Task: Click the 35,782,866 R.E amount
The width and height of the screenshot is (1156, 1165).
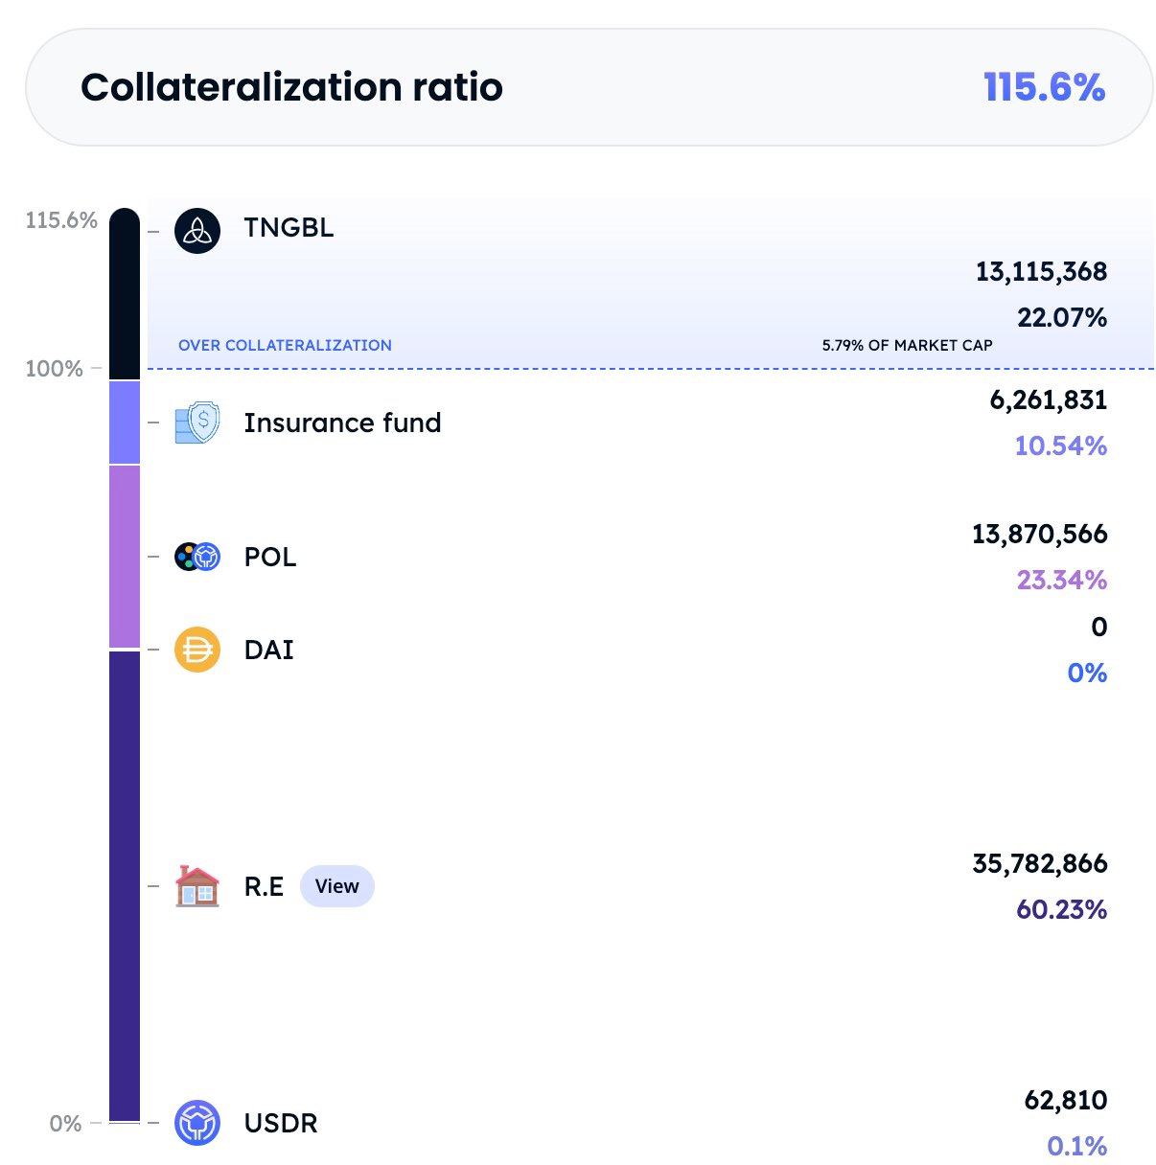Action: (x=1039, y=863)
